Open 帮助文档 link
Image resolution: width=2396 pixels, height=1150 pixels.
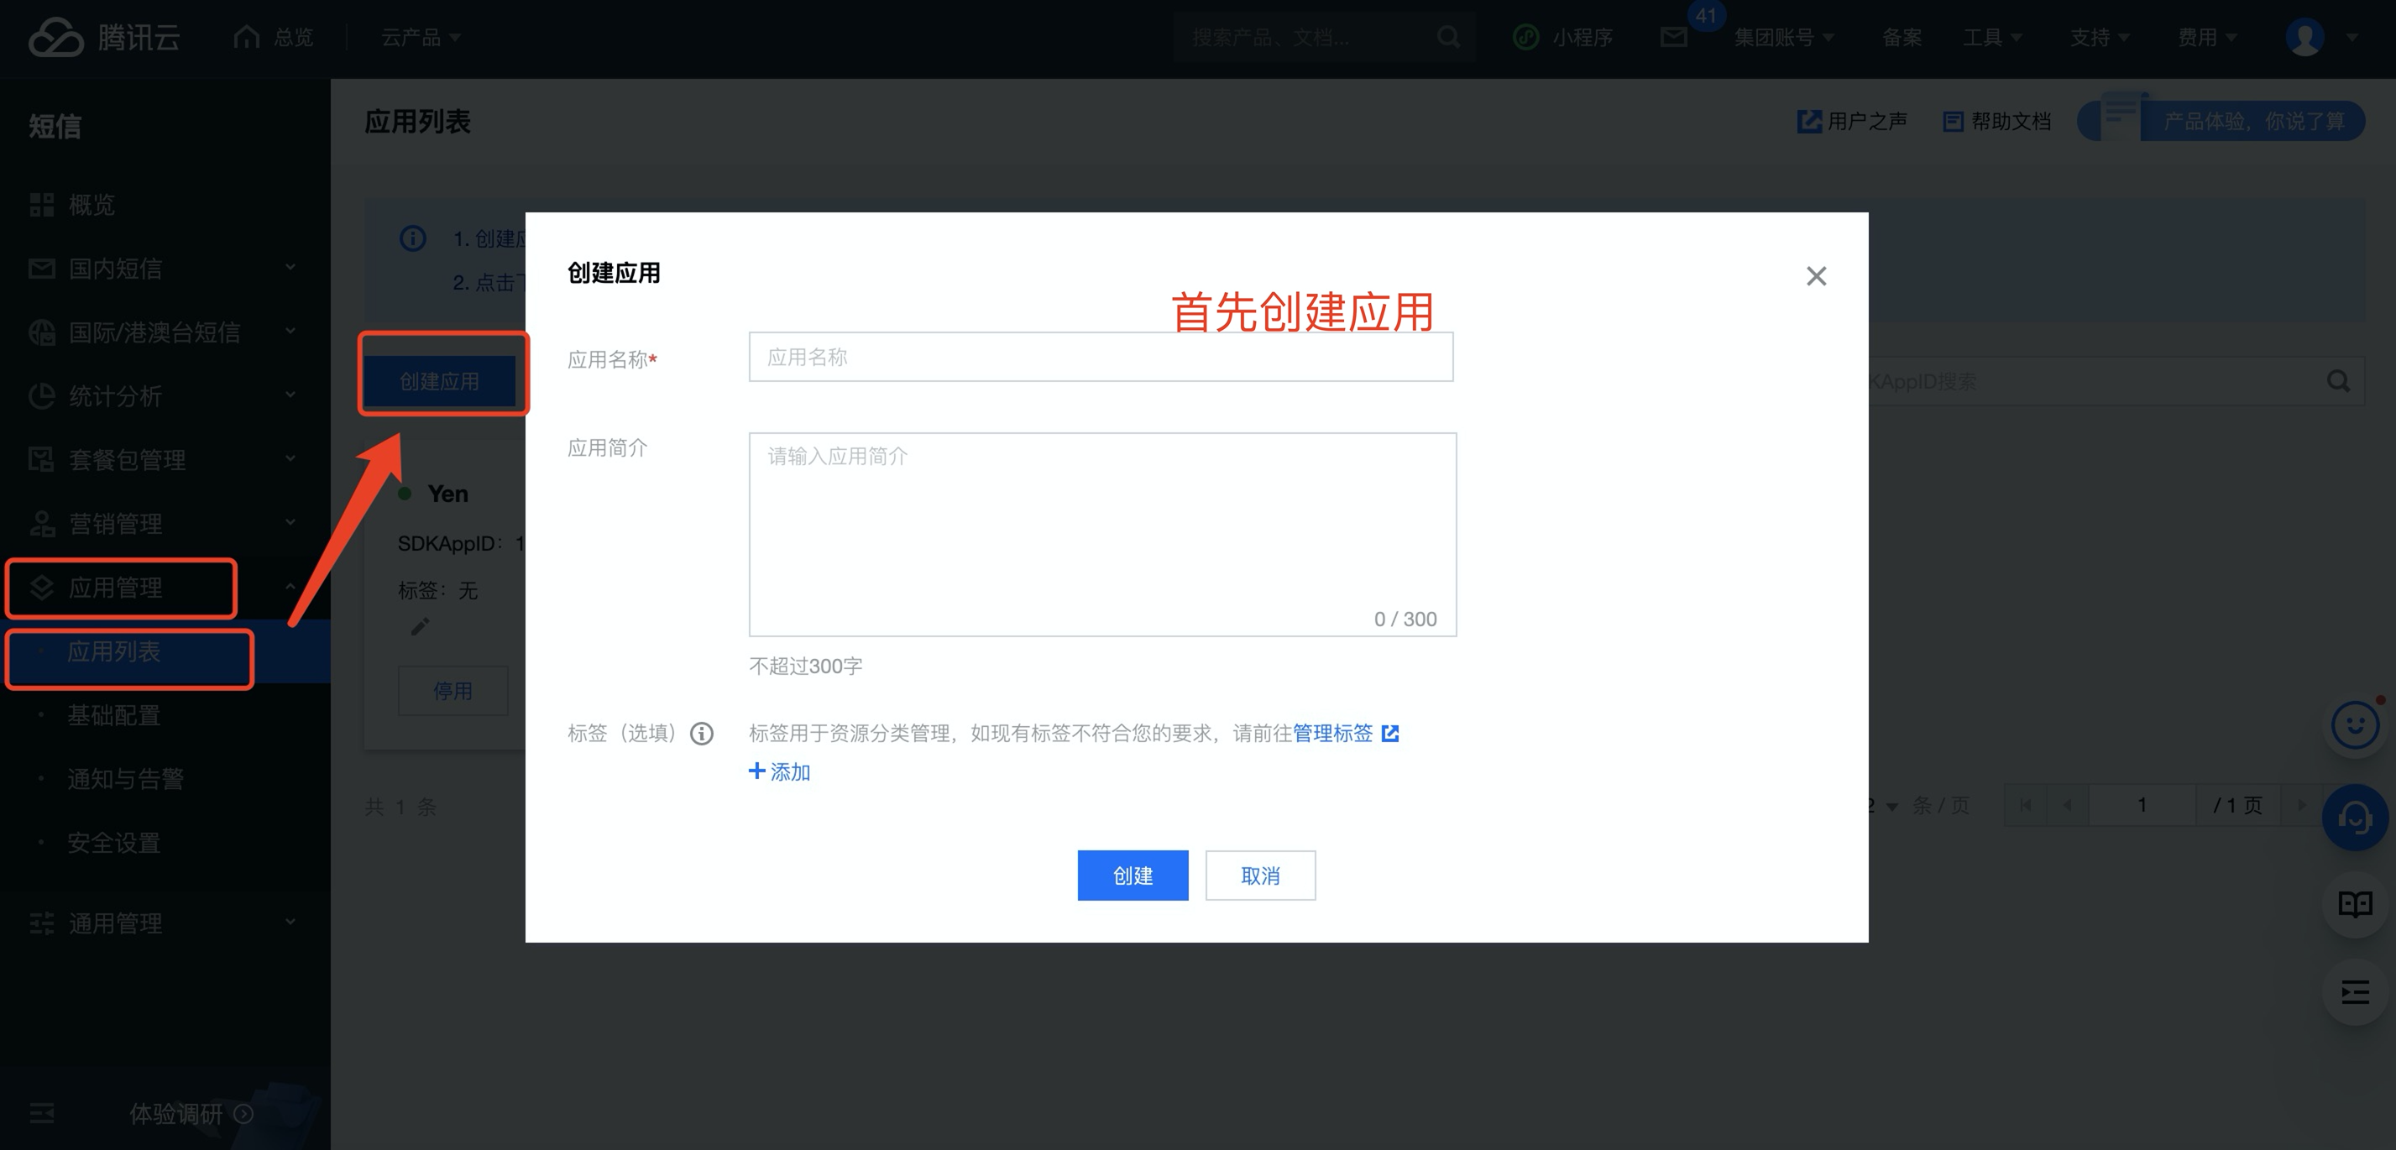click(x=1997, y=121)
